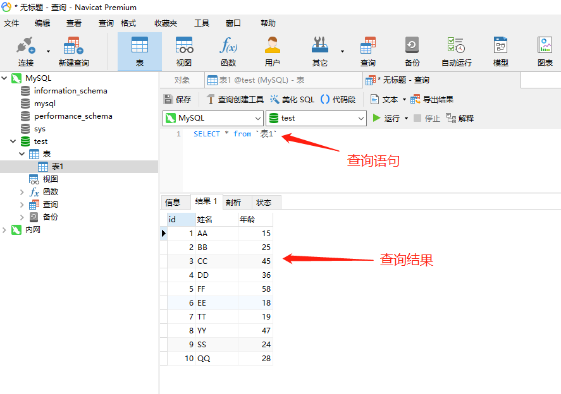561x394 pixels.
Task: Expand the Backups (备份) tree node
Action: [x=22, y=217]
